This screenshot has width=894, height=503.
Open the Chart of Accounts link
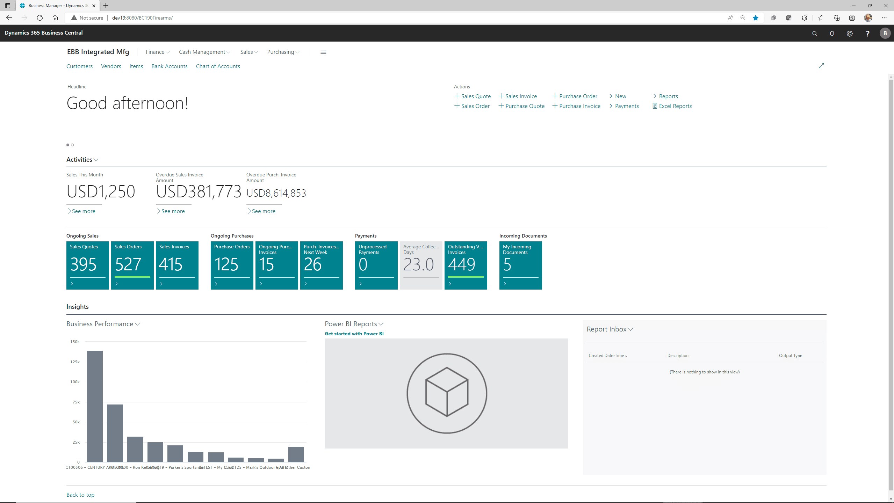218,66
